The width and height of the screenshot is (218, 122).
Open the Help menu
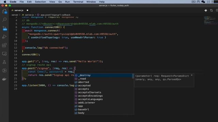click(x=102, y=2)
